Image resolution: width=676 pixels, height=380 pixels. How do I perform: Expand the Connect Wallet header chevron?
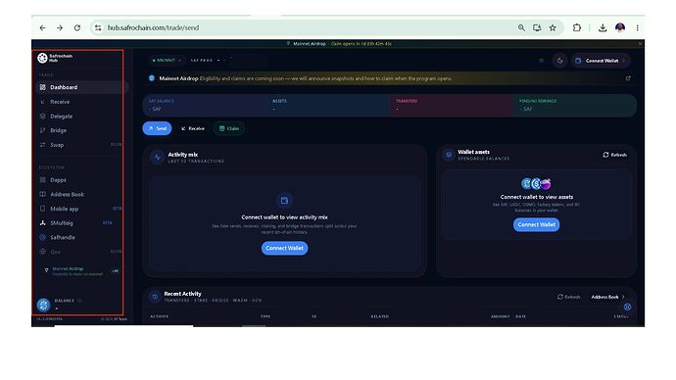coord(623,61)
